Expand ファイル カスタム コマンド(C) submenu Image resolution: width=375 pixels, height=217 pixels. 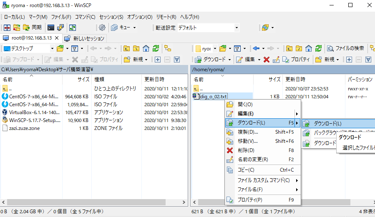click(263, 180)
